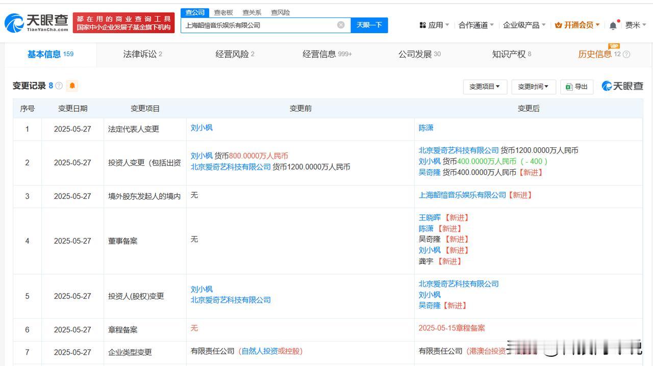The height and width of the screenshot is (366, 653).
Task: Open 刘小枫 link in row 1 变更前
Action: (202, 128)
